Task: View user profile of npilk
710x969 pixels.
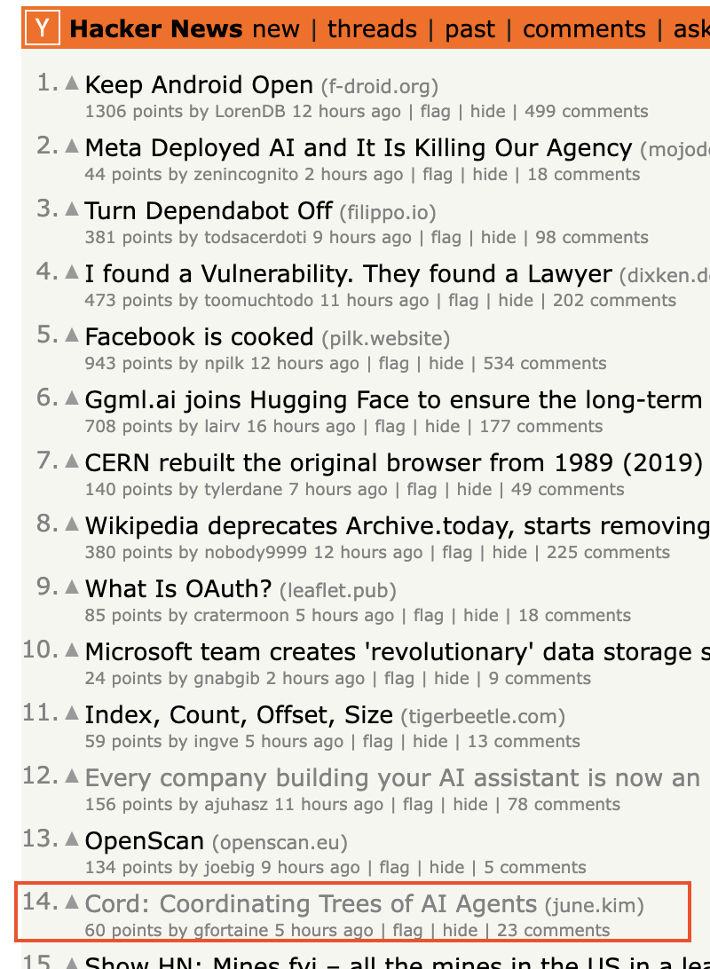Action: (x=225, y=364)
